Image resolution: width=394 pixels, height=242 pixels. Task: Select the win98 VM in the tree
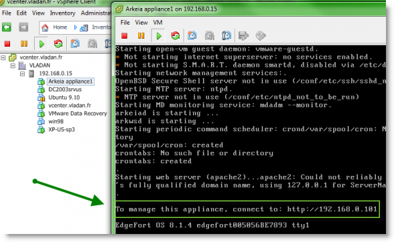[x=56, y=121]
